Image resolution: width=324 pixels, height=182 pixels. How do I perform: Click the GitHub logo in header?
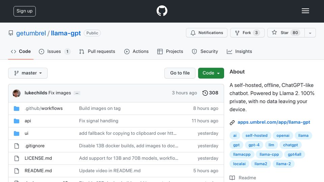[162, 11]
